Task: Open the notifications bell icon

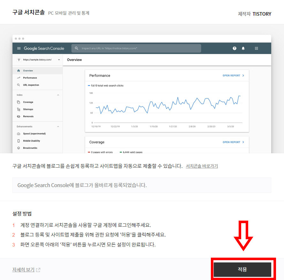Action: (x=243, y=48)
